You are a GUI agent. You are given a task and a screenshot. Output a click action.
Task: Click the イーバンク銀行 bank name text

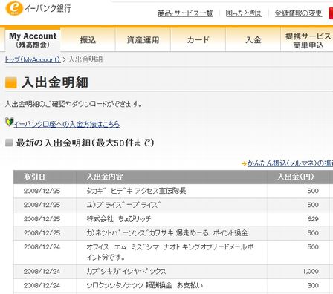tap(48, 8)
